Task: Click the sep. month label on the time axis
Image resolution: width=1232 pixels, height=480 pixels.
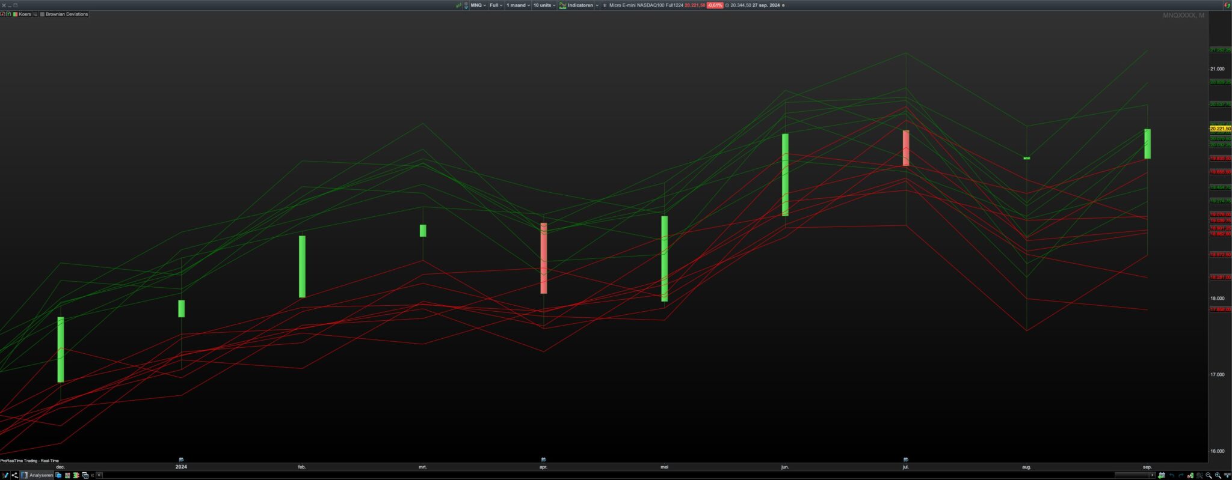Action: tap(1147, 467)
